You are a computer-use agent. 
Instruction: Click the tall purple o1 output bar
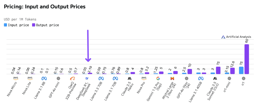(x=246, y=59)
